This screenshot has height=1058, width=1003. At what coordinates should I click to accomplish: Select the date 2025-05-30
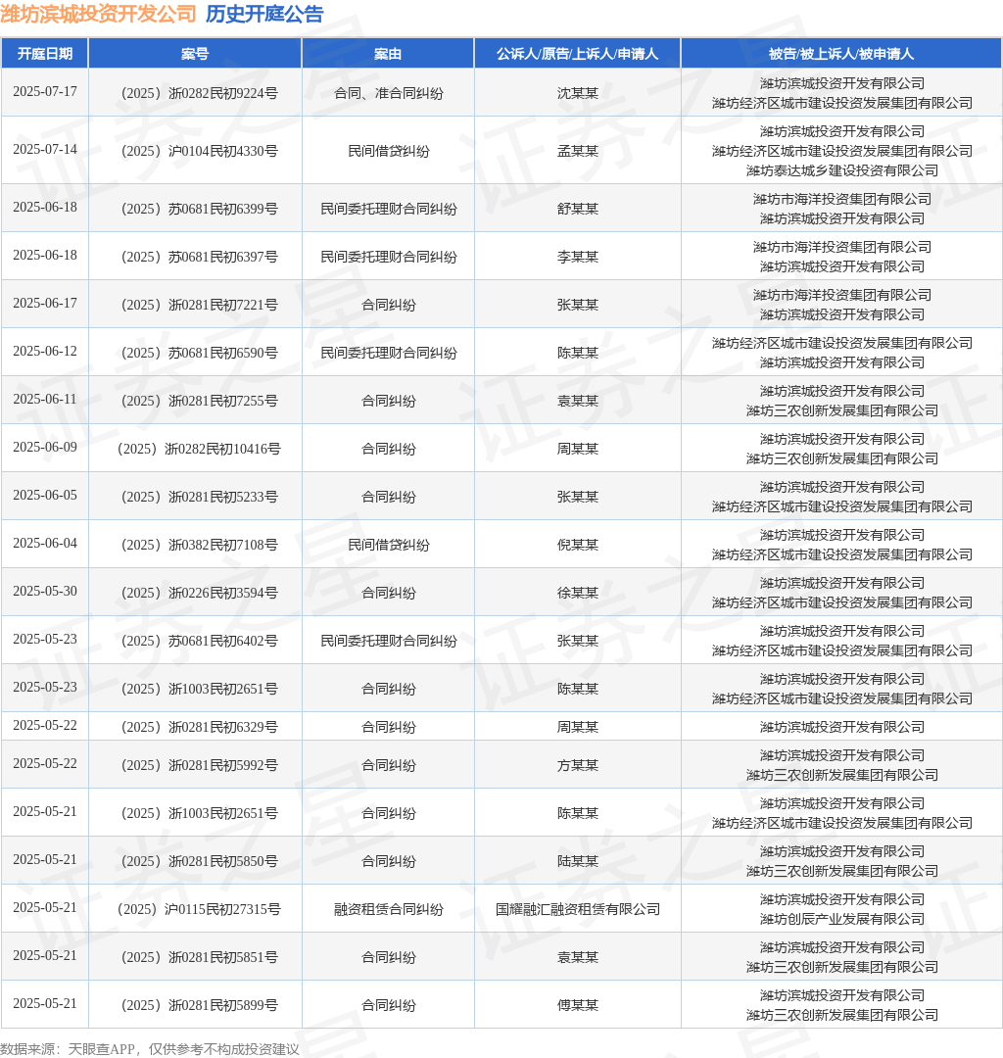(x=44, y=591)
